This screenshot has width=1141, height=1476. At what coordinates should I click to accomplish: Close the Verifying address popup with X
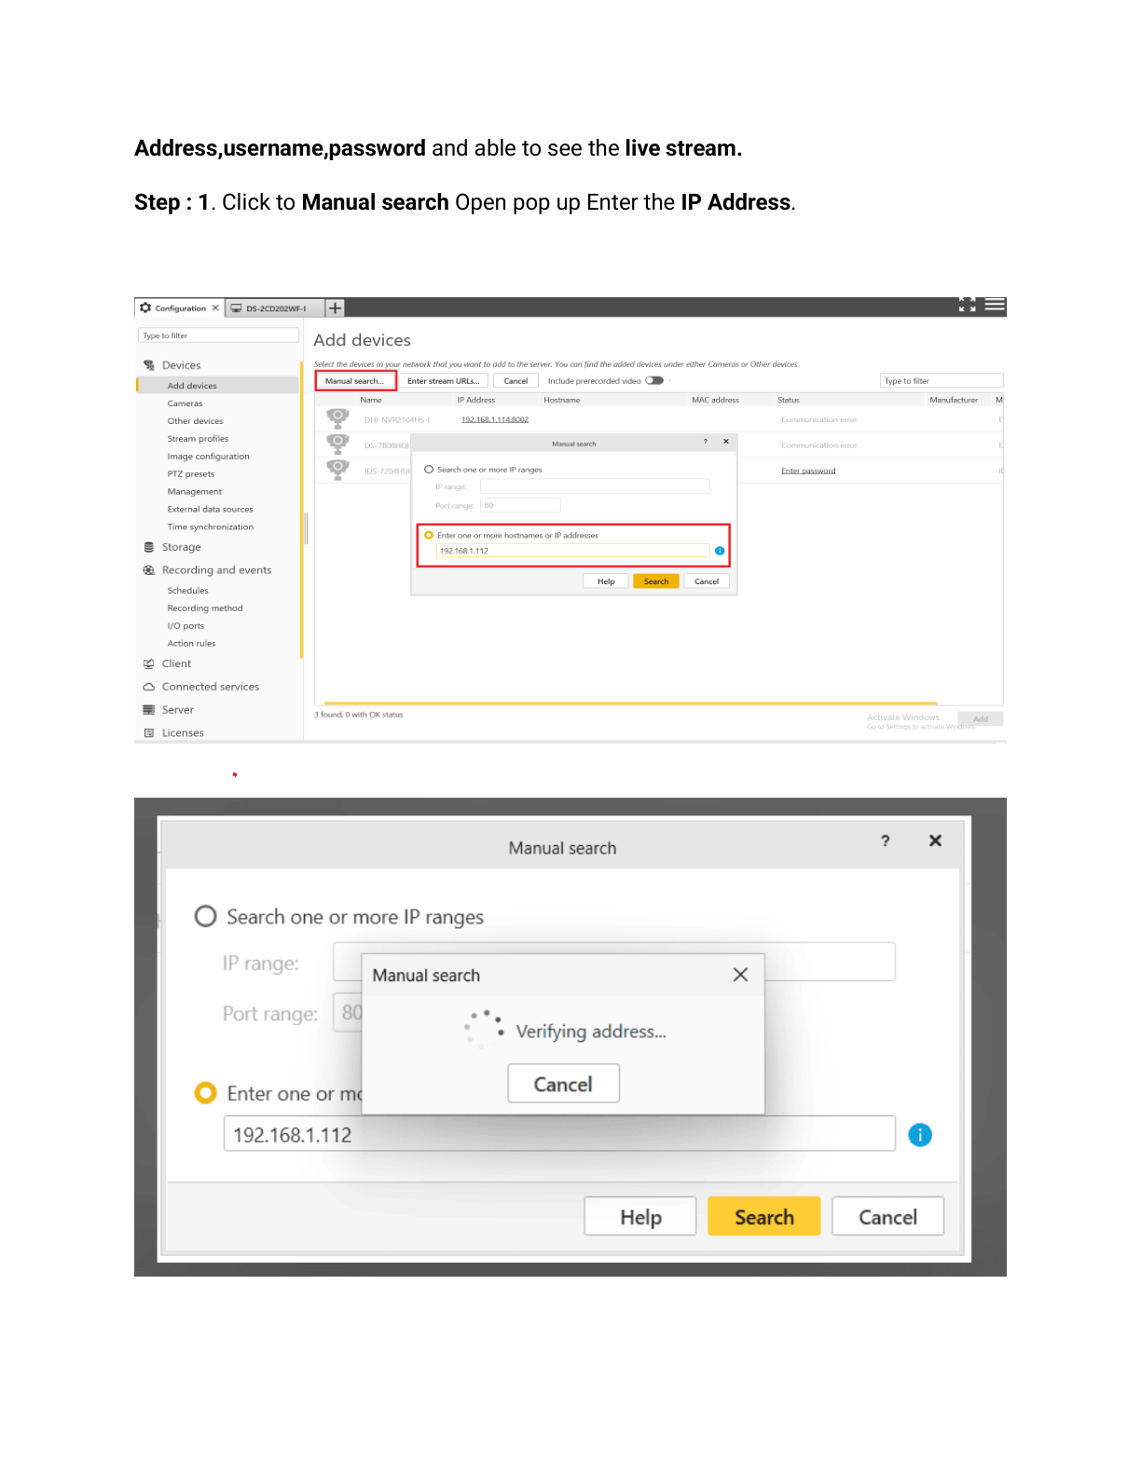coord(740,975)
